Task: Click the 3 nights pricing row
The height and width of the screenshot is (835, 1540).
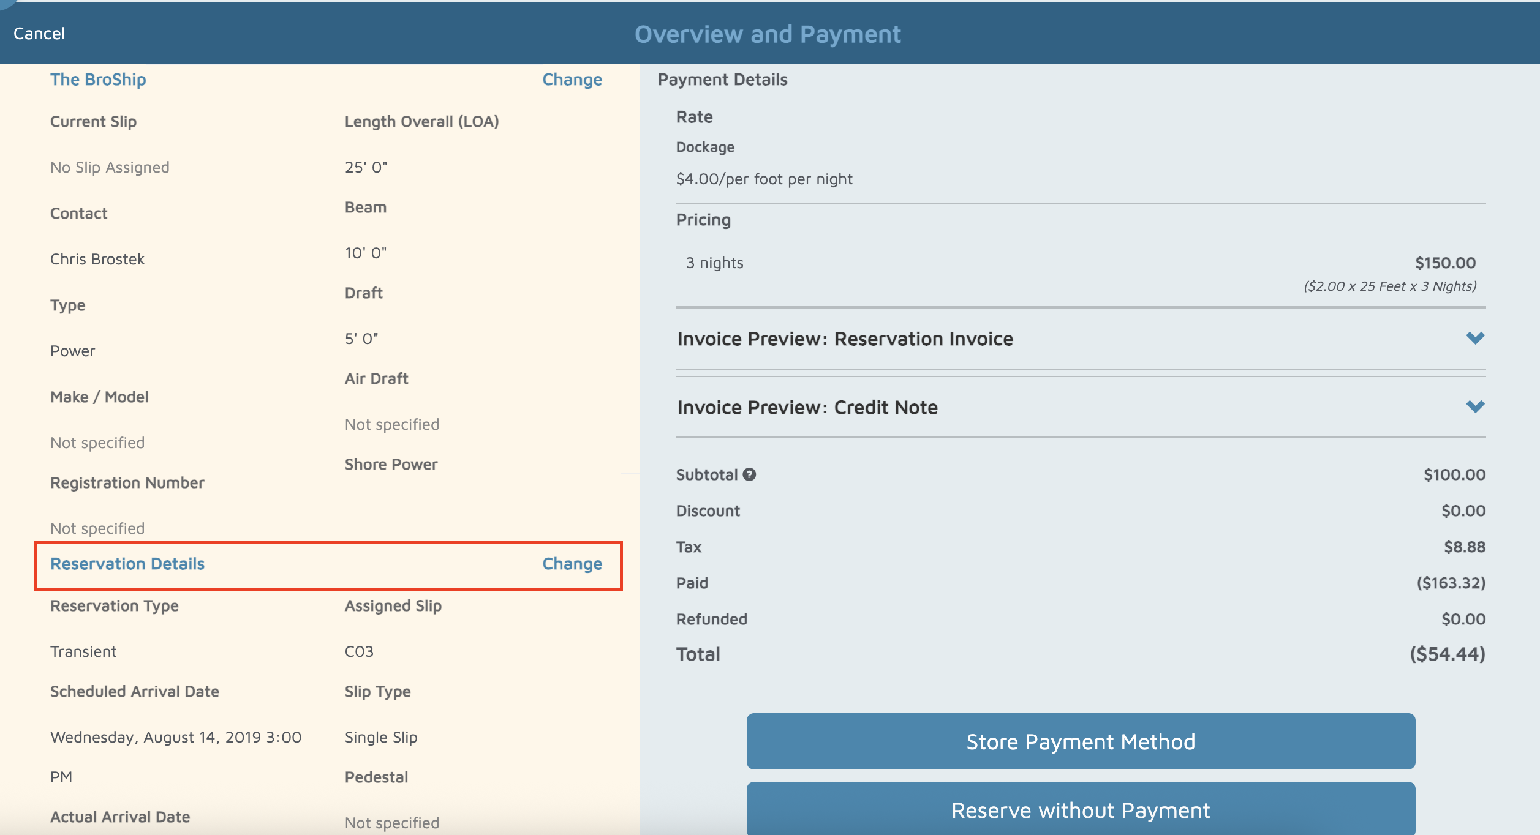Action: tap(714, 263)
